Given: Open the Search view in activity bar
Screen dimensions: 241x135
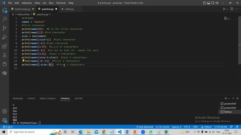Looking at the screenshot, I should coord(5,19).
